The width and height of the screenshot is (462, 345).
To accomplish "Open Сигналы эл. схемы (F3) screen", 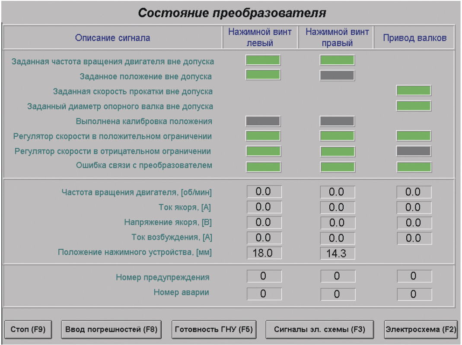I will point(319,330).
